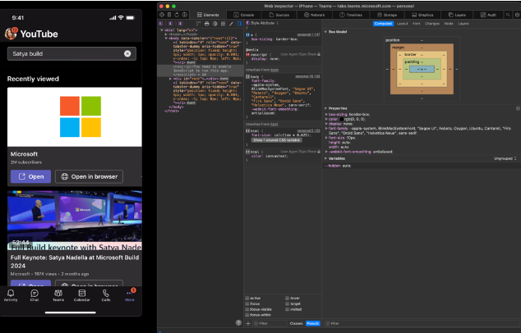Clear the 'Satya build' search text
Viewport: 521px width, 333px height.
coord(127,53)
